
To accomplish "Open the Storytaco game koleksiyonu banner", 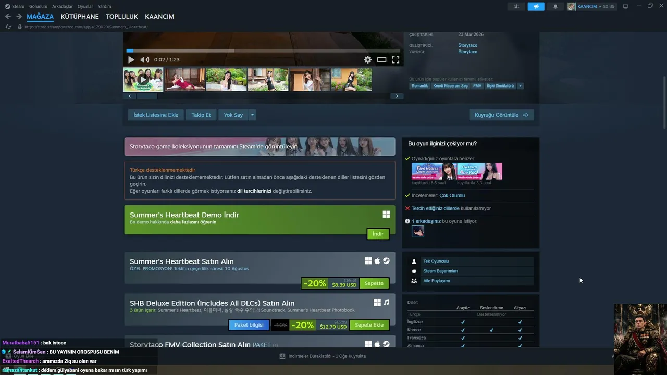I will [x=260, y=147].
